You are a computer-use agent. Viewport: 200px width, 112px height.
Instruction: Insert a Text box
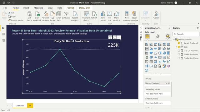click(109, 16)
